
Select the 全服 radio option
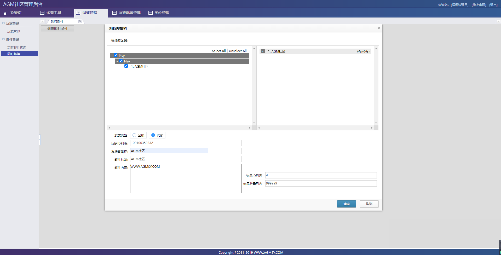134,135
